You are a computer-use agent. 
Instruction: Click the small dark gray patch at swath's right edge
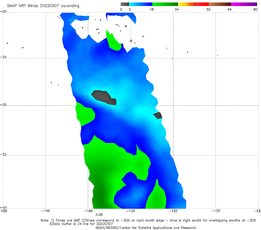(158, 116)
